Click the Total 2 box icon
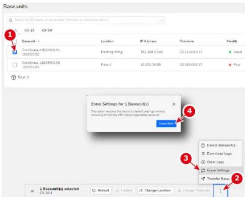Screen dimensions: 245x197 (14, 77)
